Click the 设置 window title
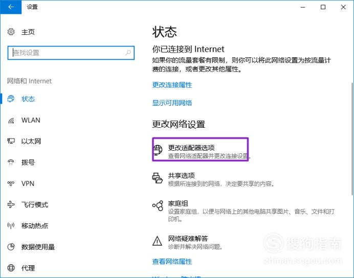The width and height of the screenshot is (354, 278). (32, 7)
